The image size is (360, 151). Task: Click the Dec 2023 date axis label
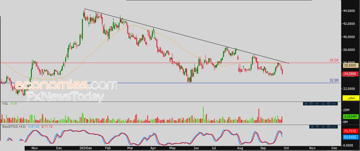pyautogui.click(x=59, y=148)
